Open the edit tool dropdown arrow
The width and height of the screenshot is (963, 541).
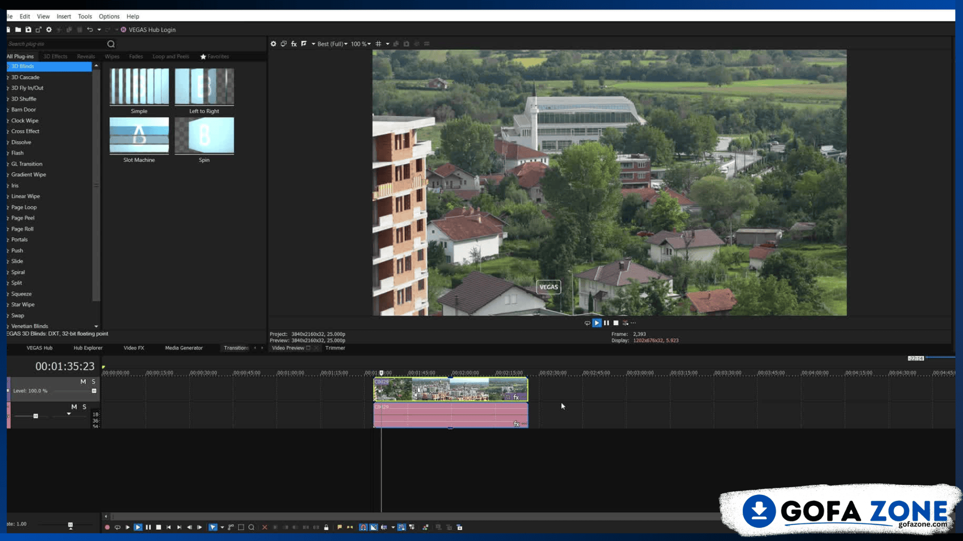click(222, 527)
